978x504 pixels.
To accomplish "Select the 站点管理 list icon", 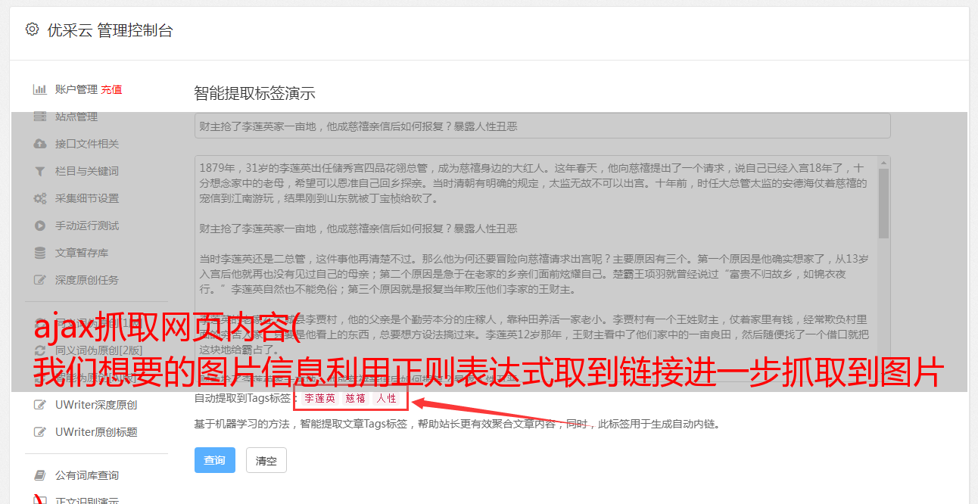I will (40, 117).
